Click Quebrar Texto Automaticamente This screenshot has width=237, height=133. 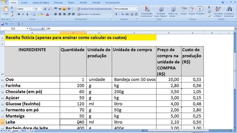(94, 9)
